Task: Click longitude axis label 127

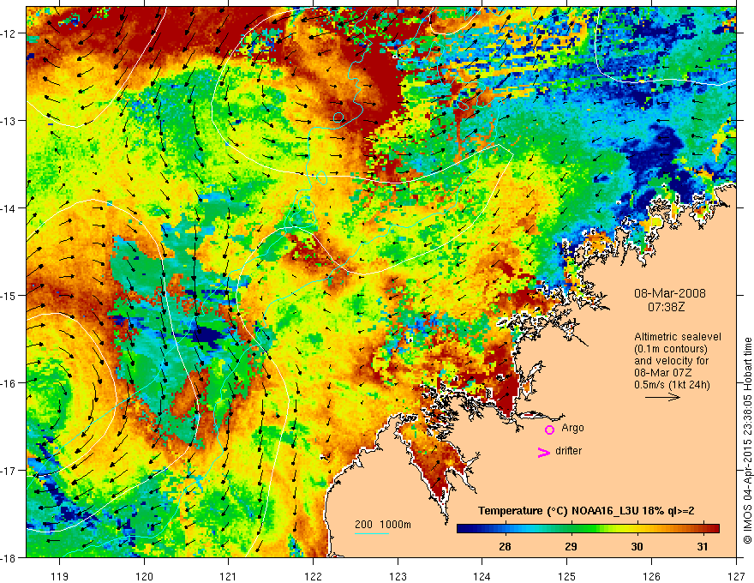Action: coord(736,576)
